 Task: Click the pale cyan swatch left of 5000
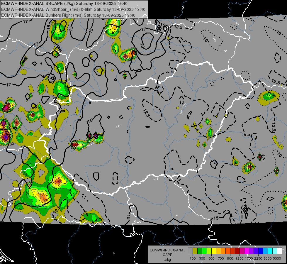275,251
